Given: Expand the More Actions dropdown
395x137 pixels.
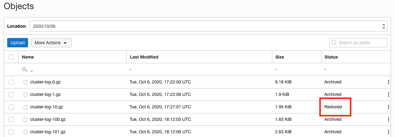Looking at the screenshot, I should tap(51, 43).
